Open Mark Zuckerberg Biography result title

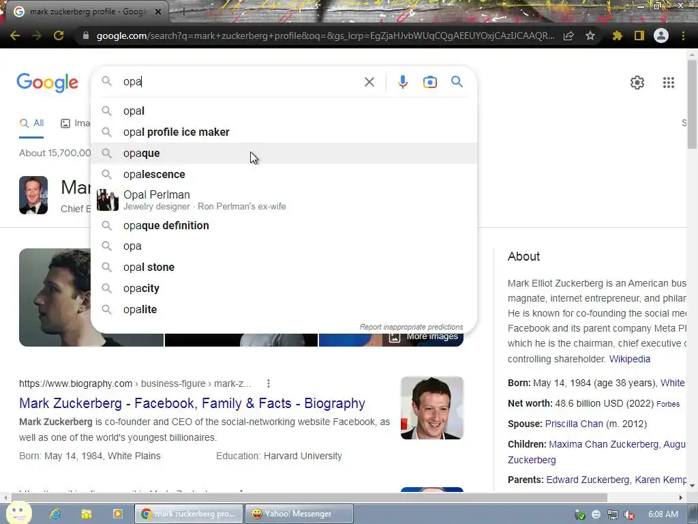point(192,403)
